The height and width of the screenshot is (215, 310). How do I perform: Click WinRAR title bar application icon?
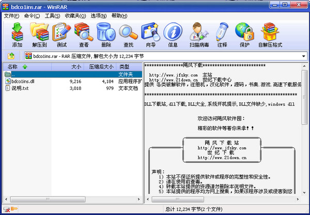pos(6,7)
